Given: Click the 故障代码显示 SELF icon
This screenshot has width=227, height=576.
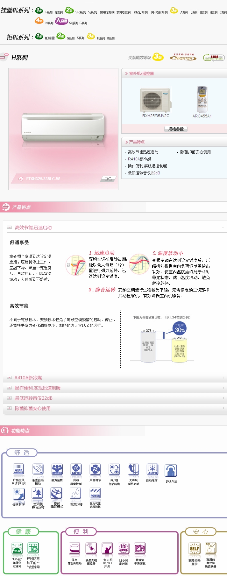Looking at the screenshot, I should pos(195,549).
